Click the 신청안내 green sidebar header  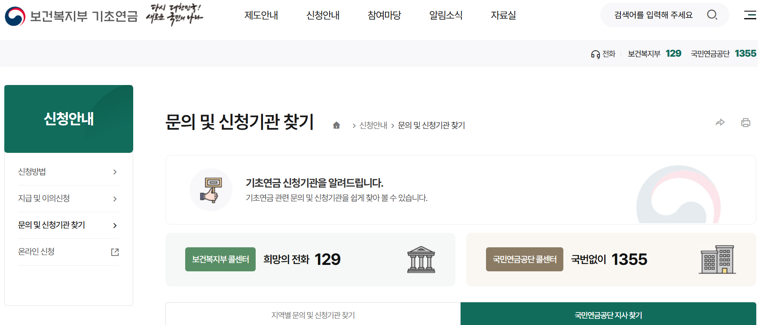pos(69,119)
